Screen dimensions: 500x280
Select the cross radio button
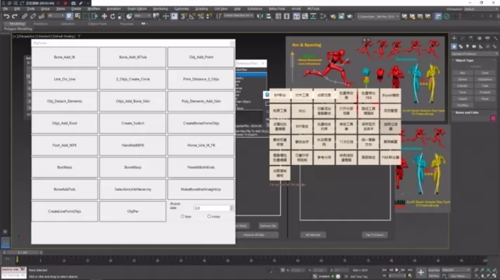[209, 216]
